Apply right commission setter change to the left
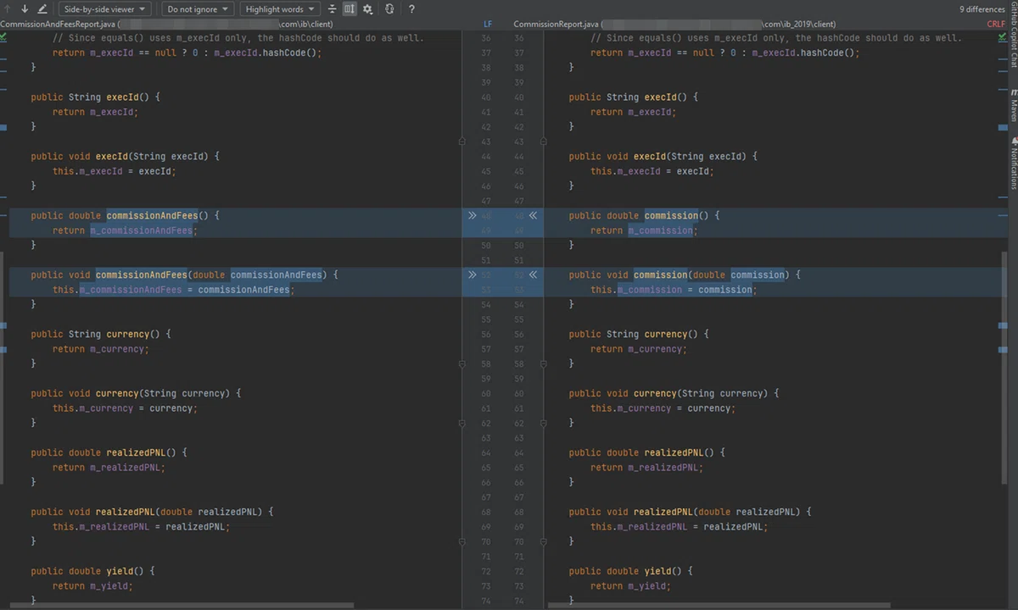 coord(533,274)
